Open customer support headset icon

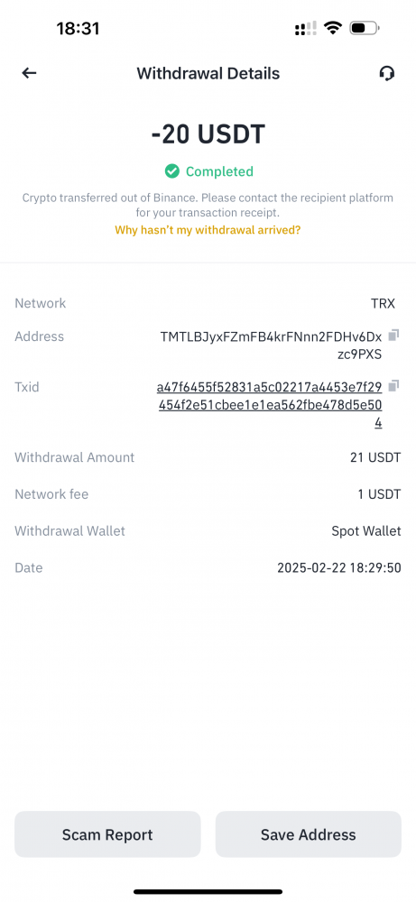point(386,73)
